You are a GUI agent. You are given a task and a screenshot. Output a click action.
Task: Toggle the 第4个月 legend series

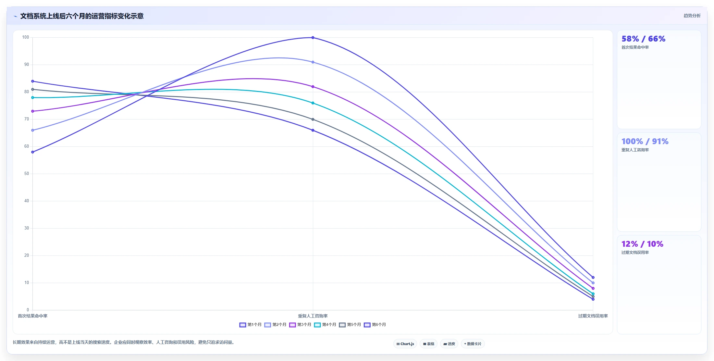click(x=325, y=325)
